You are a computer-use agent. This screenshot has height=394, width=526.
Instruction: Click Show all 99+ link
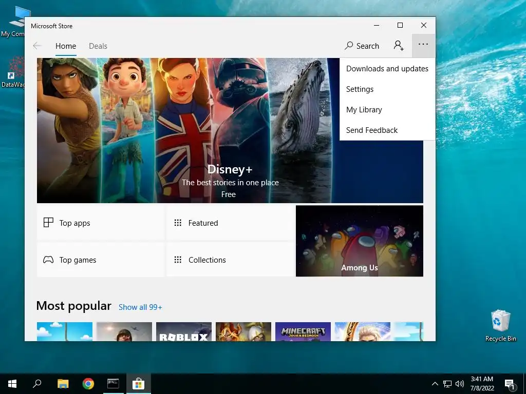click(140, 307)
